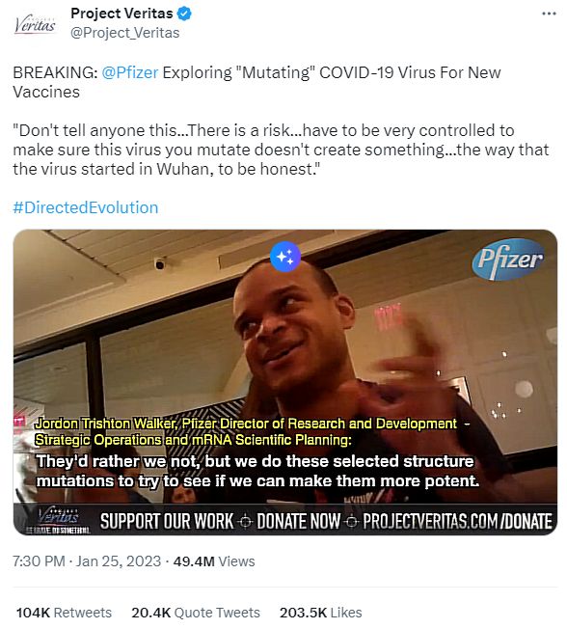Click the projectveritas.com/donate text in banner
Screen dimensions: 567x629
point(457,521)
